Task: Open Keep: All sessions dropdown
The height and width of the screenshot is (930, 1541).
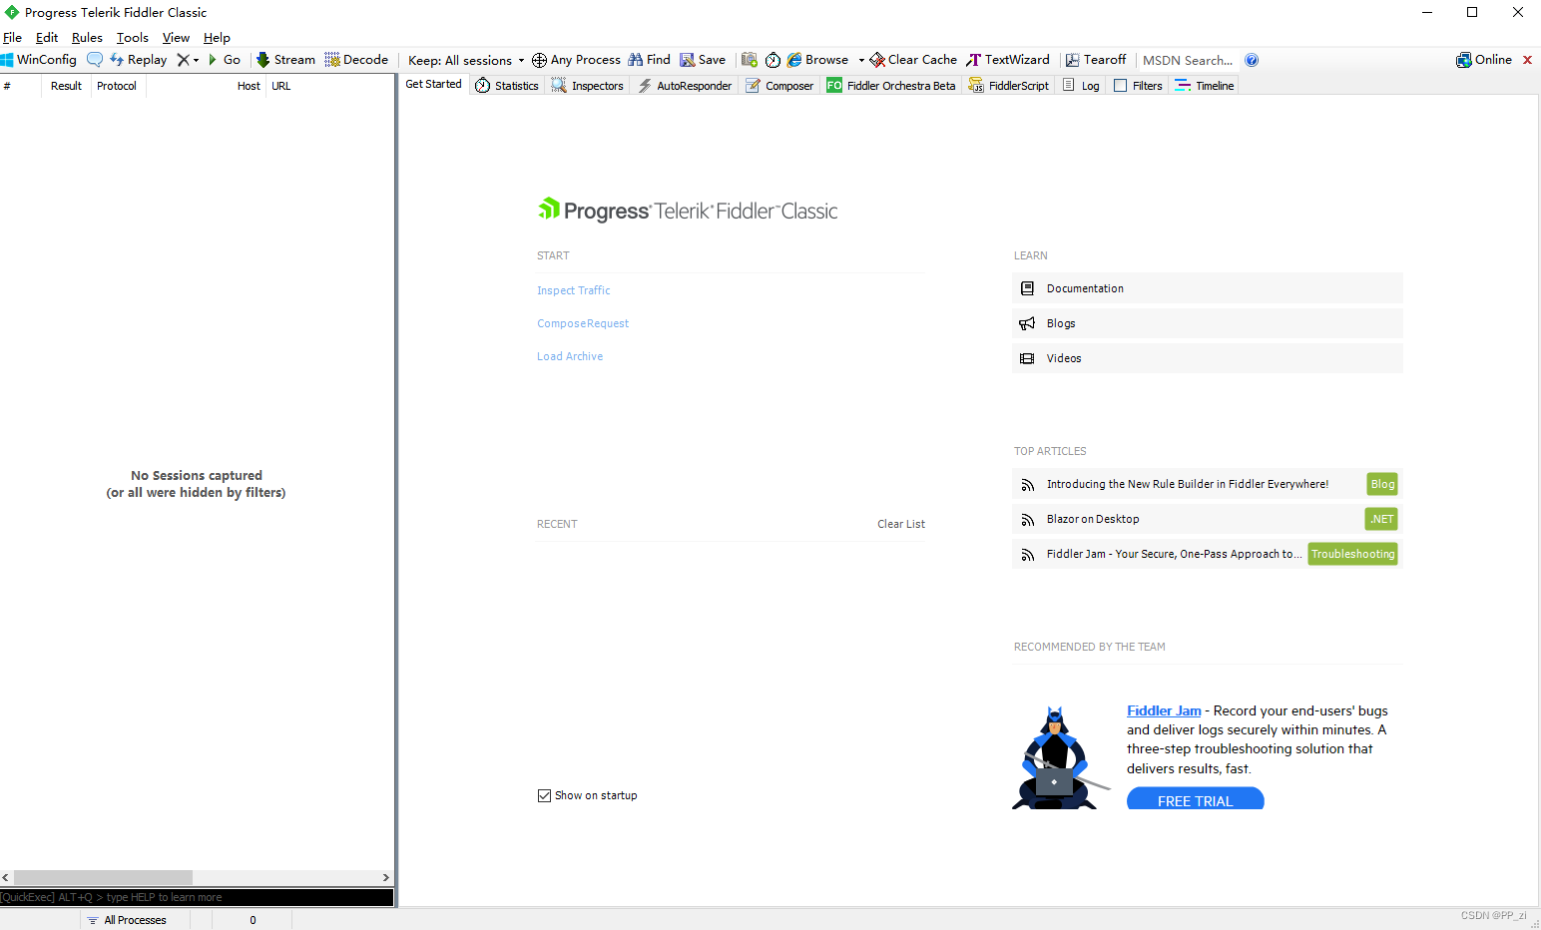Action: pyautogui.click(x=466, y=60)
